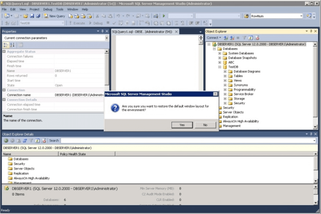
Task: Click the last icon in Object Explorer toolbar
Action: click(257, 38)
